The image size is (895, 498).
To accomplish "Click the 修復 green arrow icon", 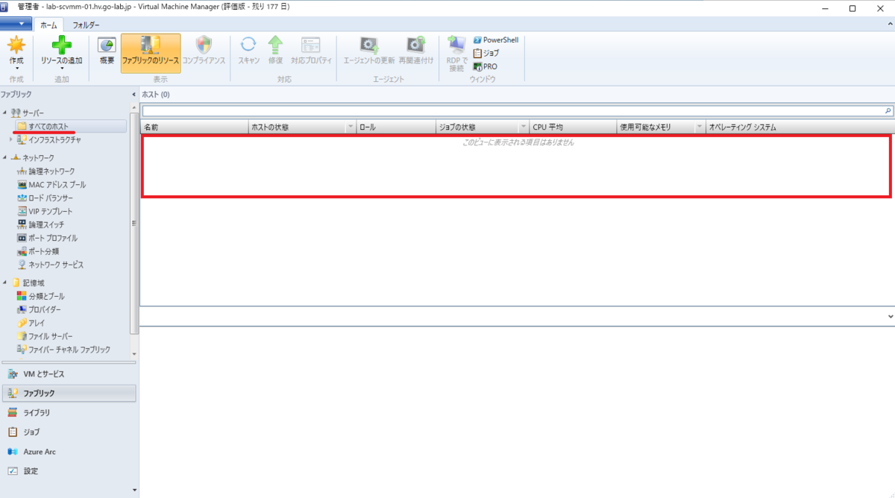I will pyautogui.click(x=275, y=44).
